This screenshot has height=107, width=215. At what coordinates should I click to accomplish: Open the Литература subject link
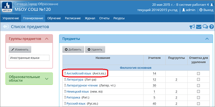pyautogui.click(x=75, y=79)
